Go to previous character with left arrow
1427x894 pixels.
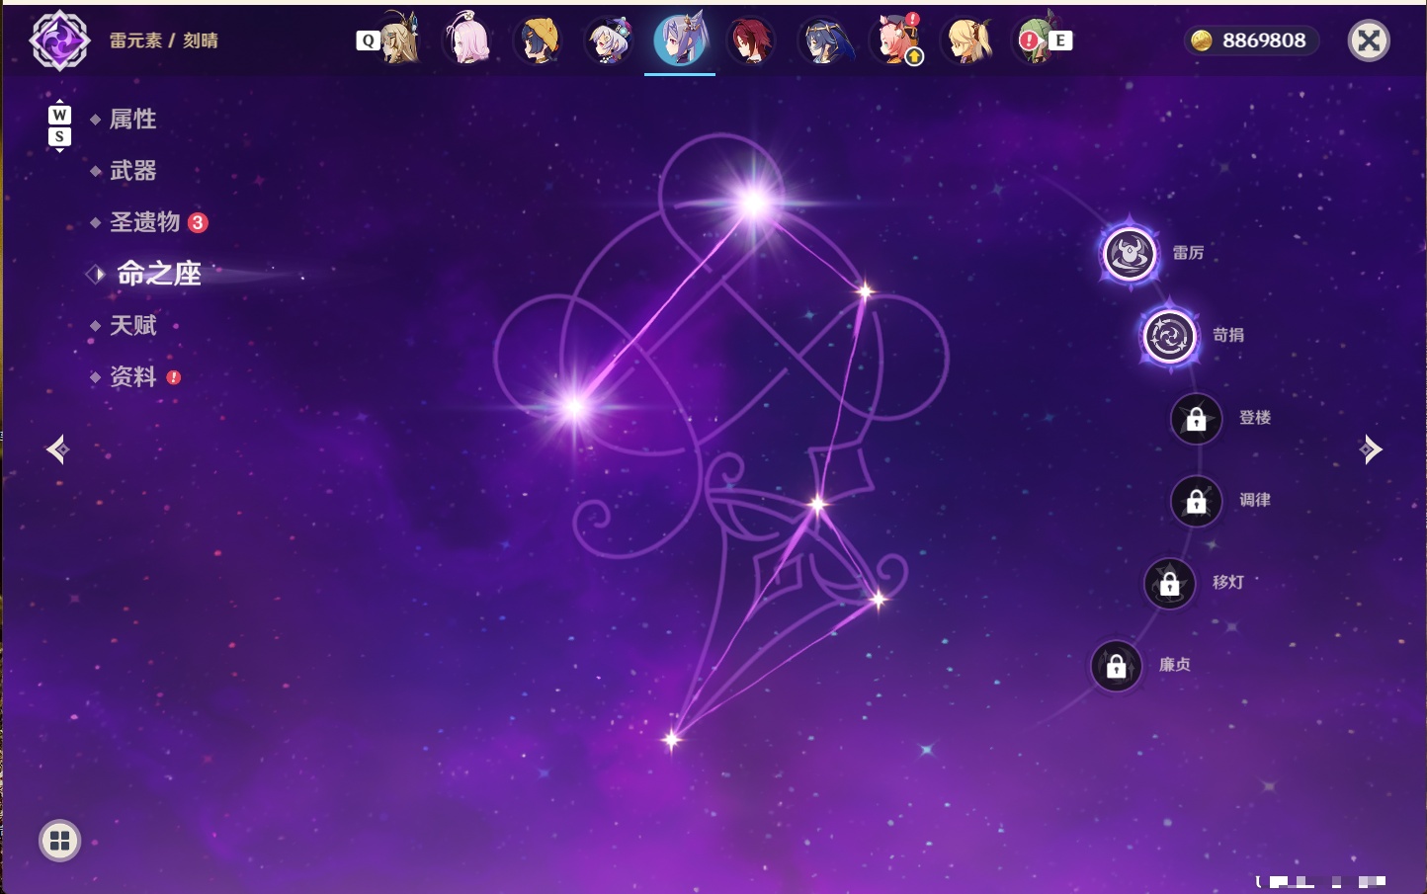click(57, 449)
